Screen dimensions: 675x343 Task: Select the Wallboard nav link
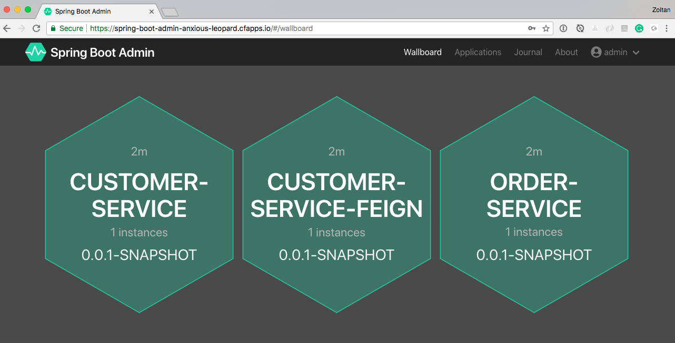(x=422, y=52)
